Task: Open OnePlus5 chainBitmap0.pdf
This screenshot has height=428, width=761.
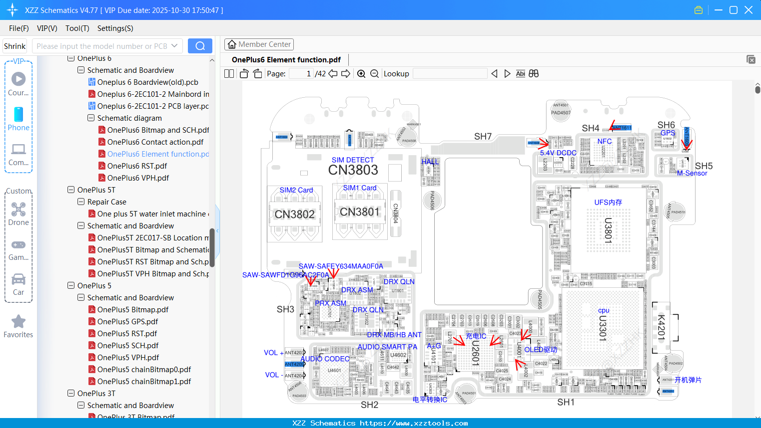Action: 144,370
